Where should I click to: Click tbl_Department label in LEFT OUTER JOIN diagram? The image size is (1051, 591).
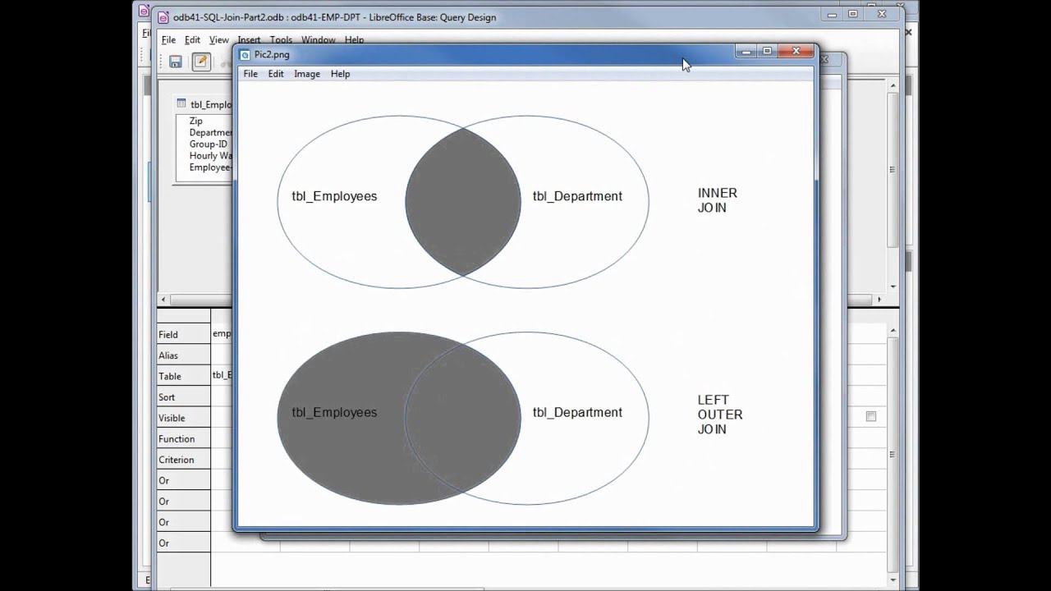tap(577, 413)
